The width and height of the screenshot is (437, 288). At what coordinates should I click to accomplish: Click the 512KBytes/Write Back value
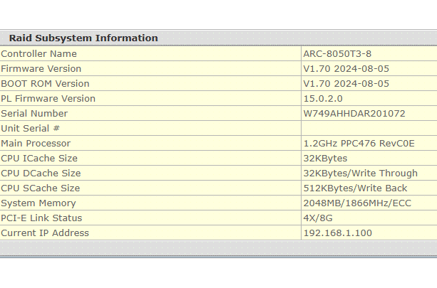coord(355,188)
